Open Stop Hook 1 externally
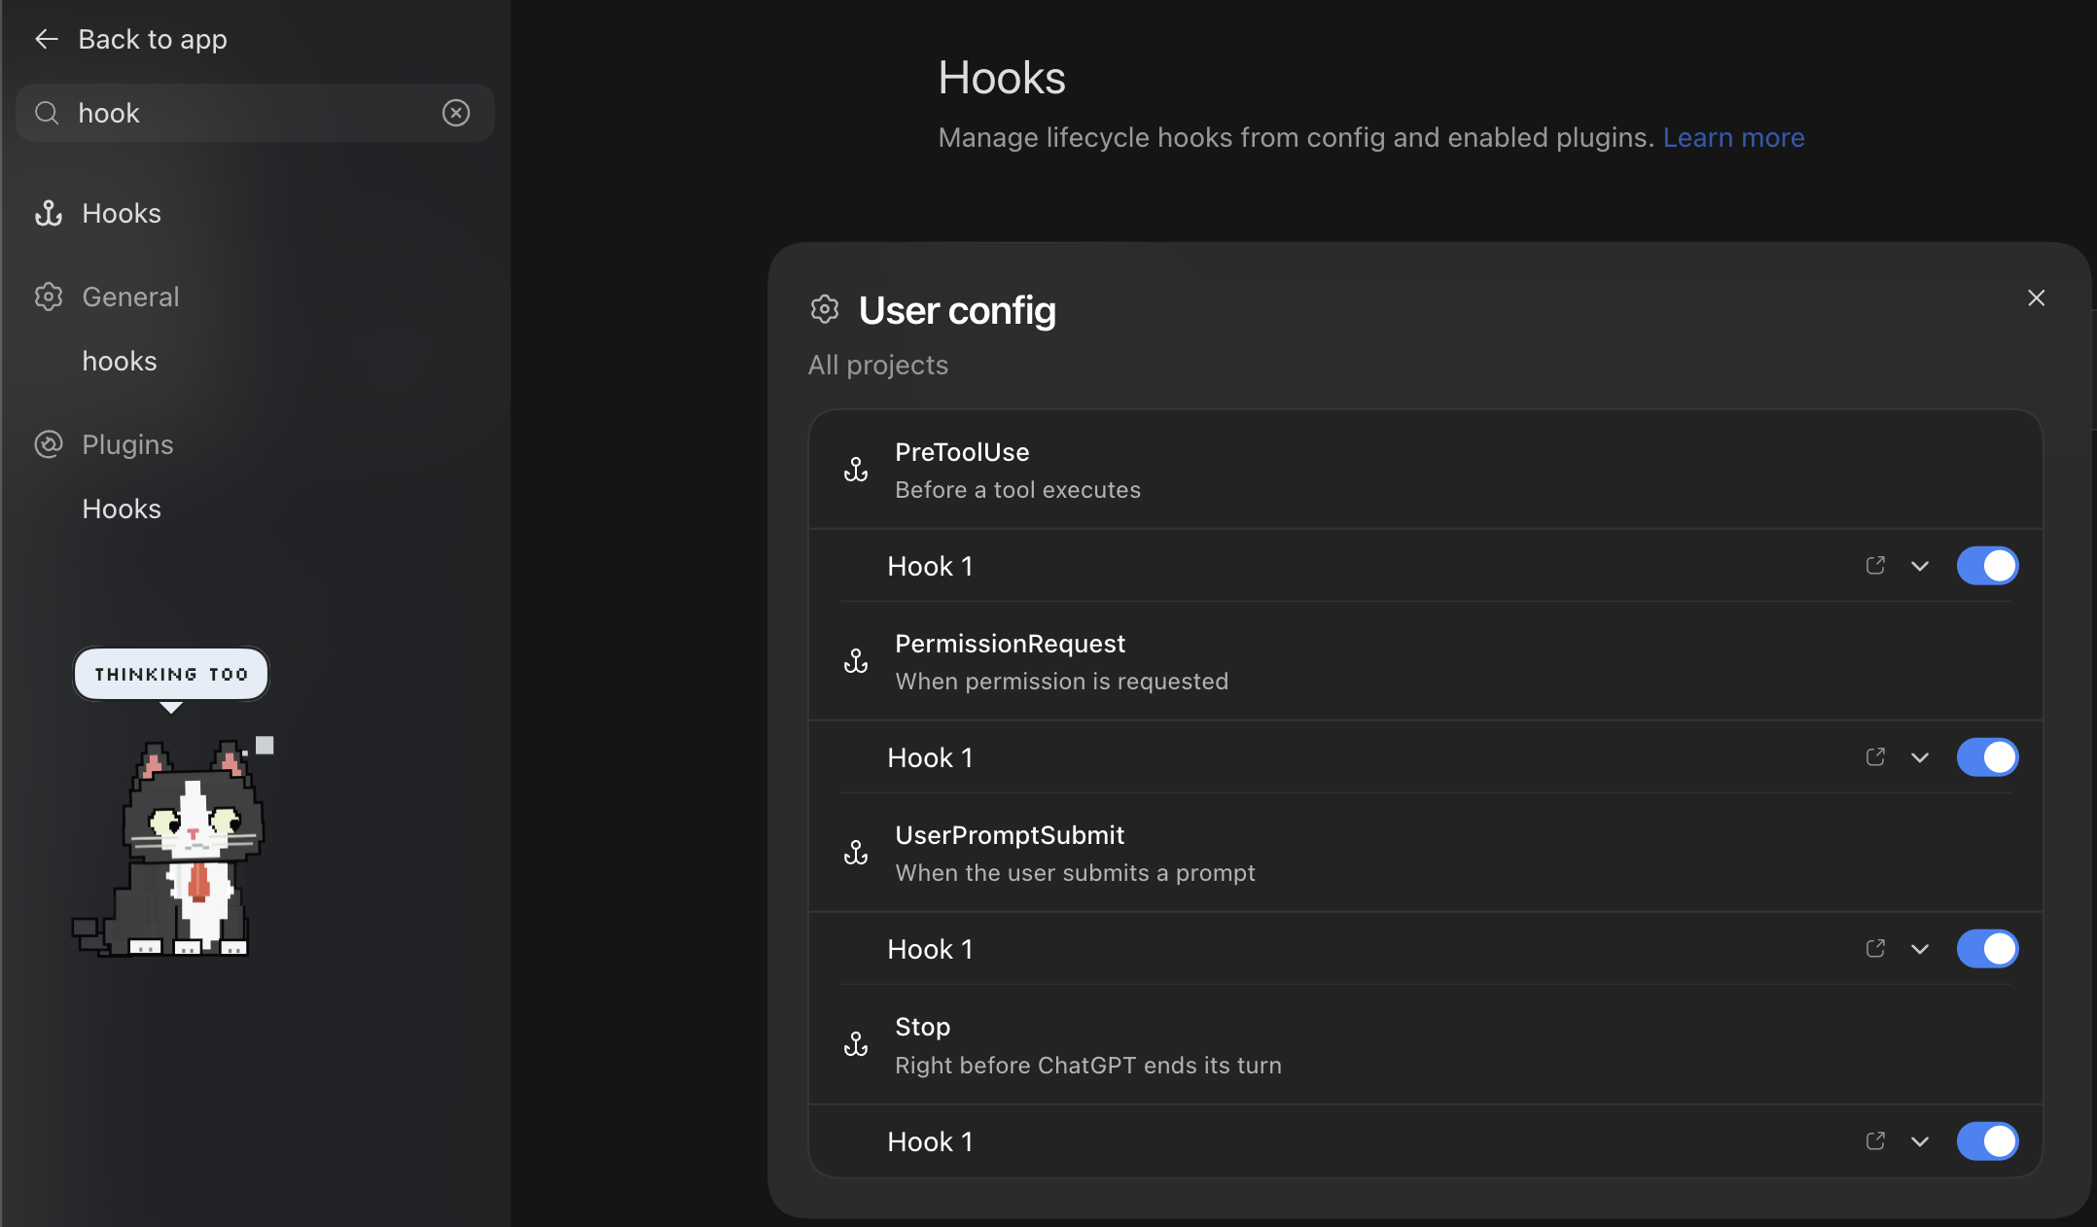2097x1227 pixels. pyautogui.click(x=1876, y=1141)
